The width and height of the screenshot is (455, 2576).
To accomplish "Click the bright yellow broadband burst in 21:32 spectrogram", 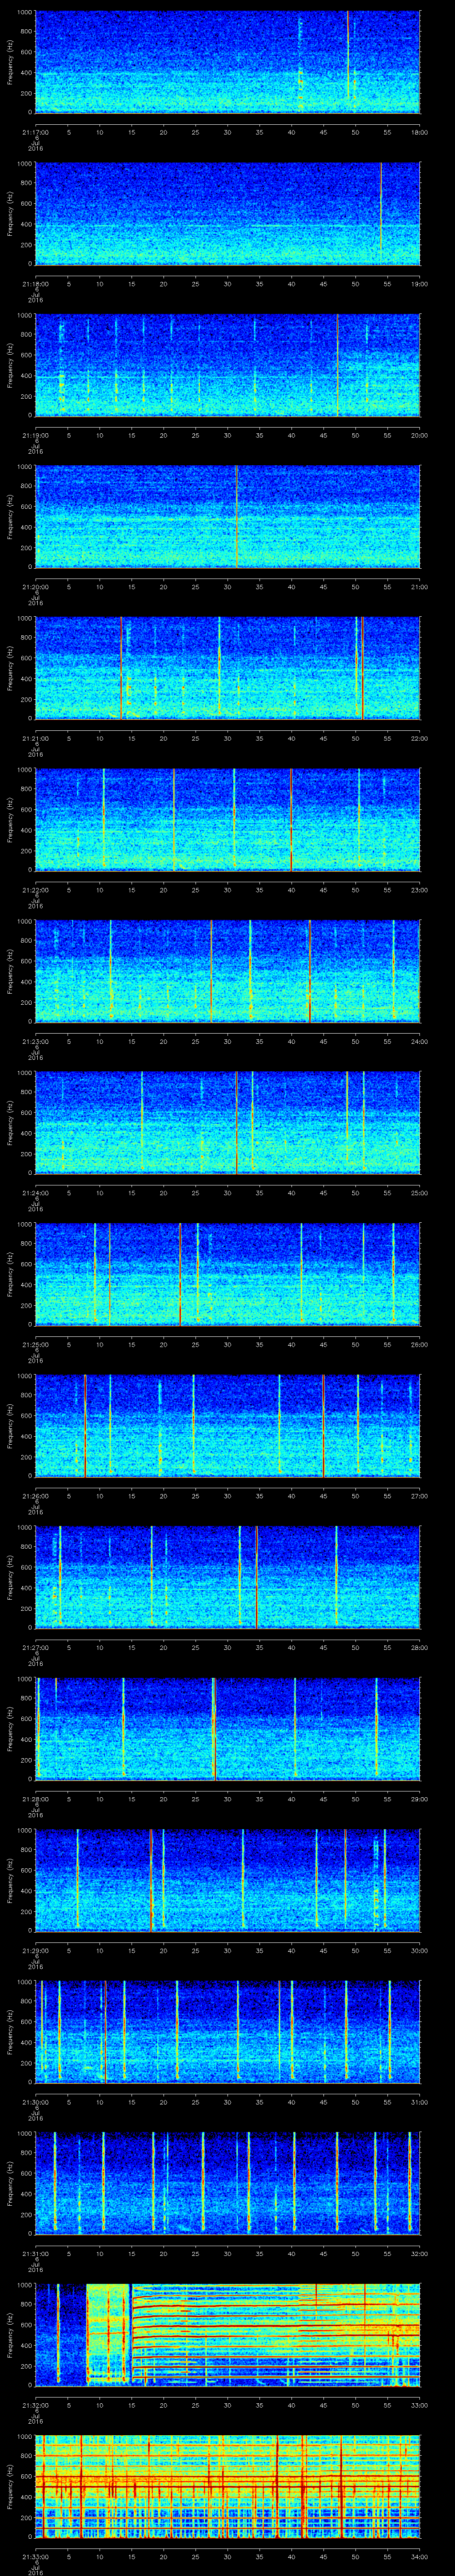I will 109,2334.
